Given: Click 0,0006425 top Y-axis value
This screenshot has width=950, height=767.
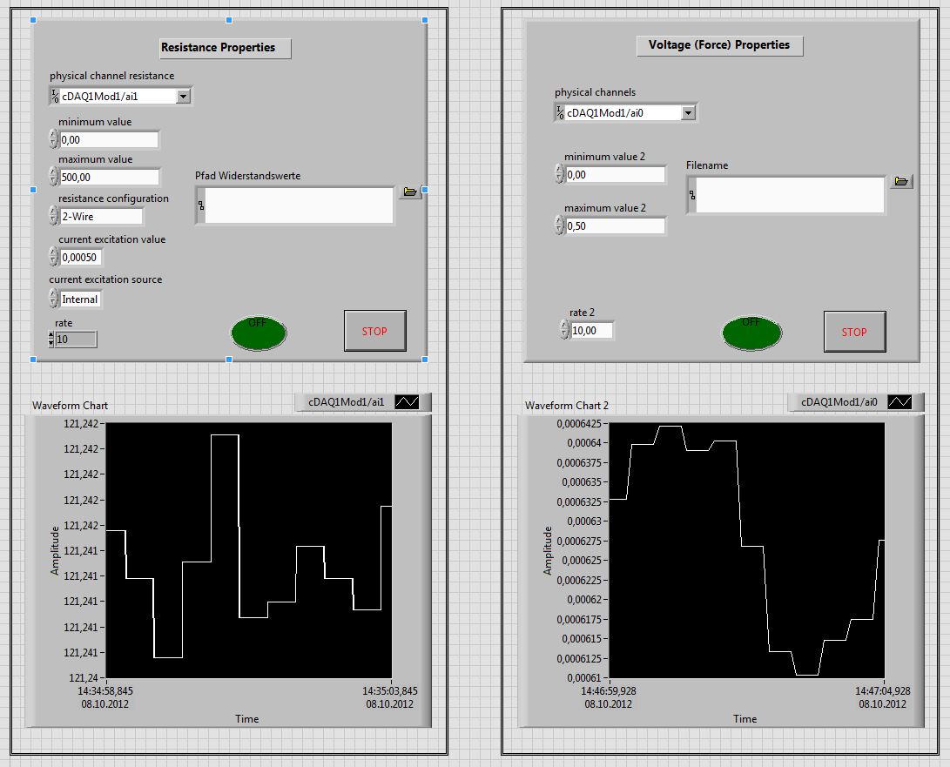Looking at the screenshot, I should tap(579, 423).
